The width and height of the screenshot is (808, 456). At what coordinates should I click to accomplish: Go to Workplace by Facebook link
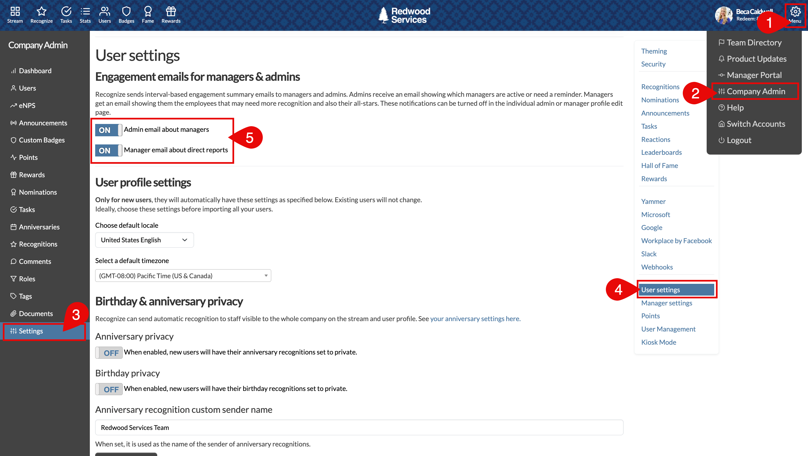tap(676, 241)
